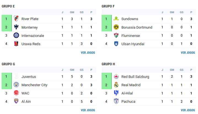View Grupo G games via VER JOGOS

pos(88,110)
